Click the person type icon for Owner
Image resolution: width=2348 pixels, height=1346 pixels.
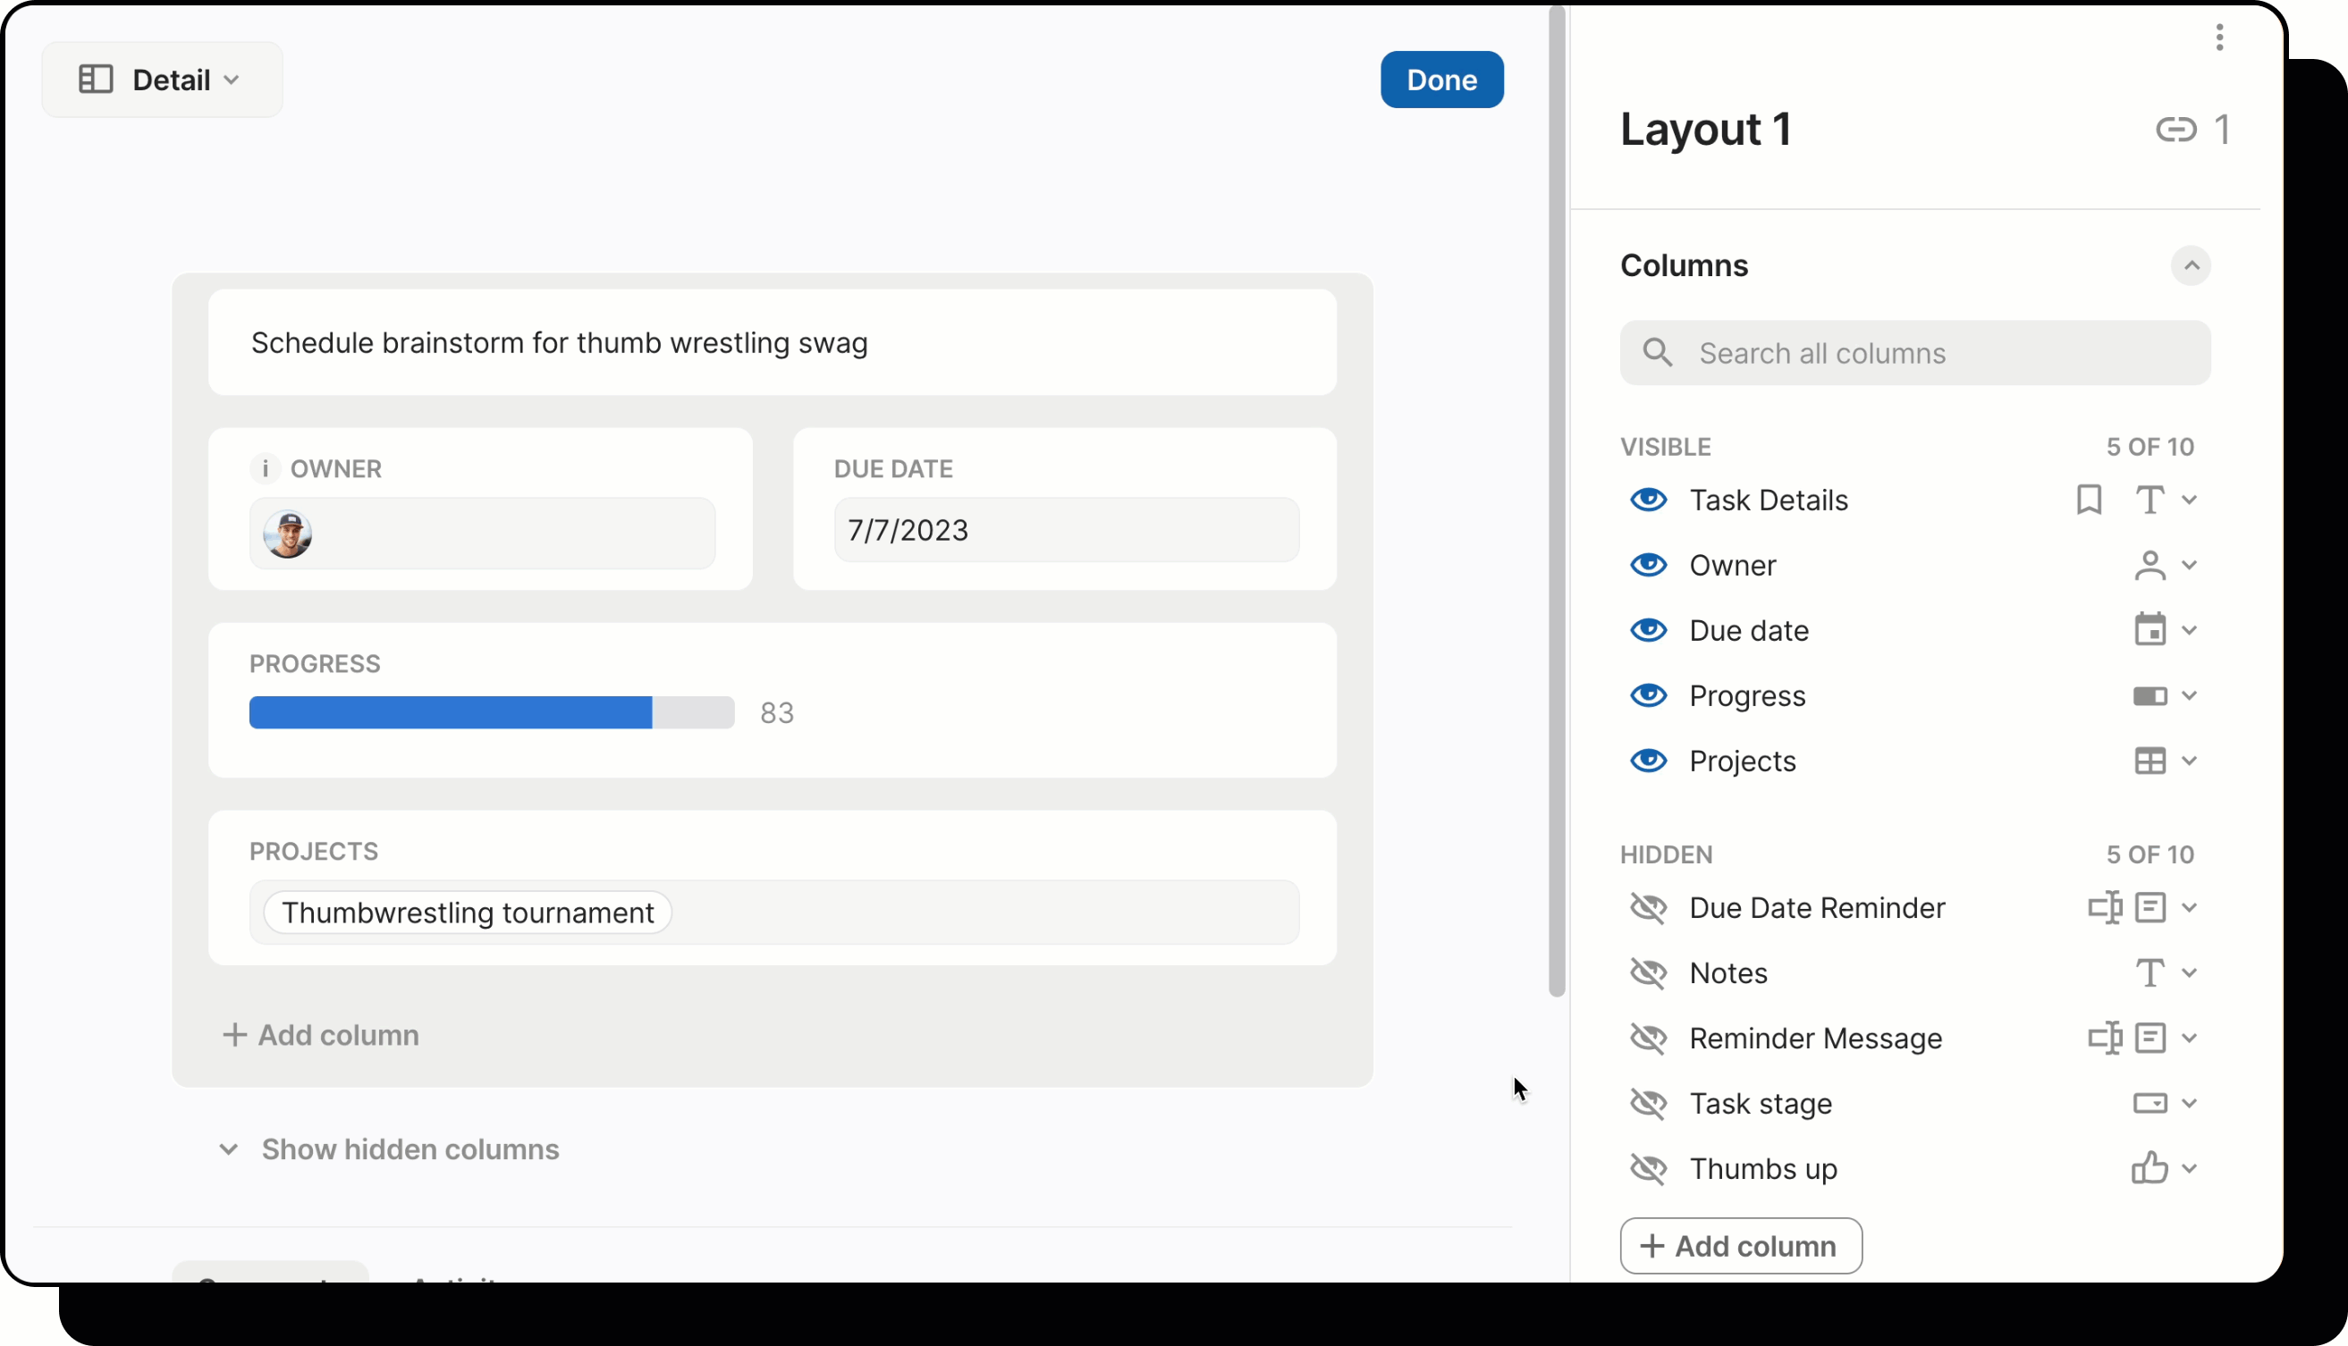point(2150,565)
